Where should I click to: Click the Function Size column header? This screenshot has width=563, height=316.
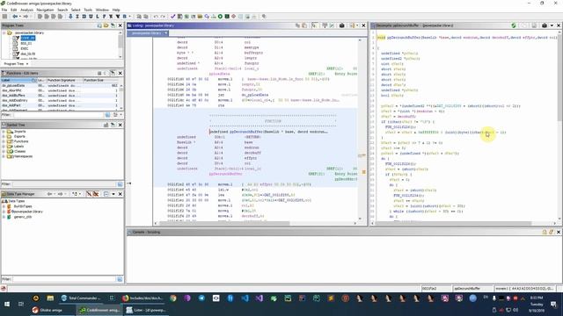(x=101, y=80)
